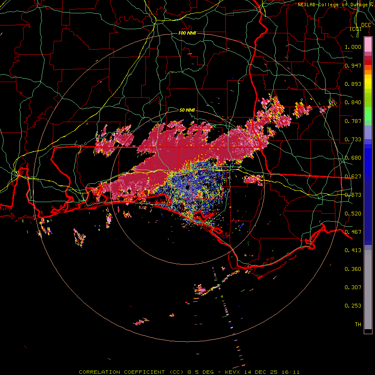Click the CORRELATION COEFFICIENT (CC) caption text
This screenshot has height=375, width=375.
point(131,372)
